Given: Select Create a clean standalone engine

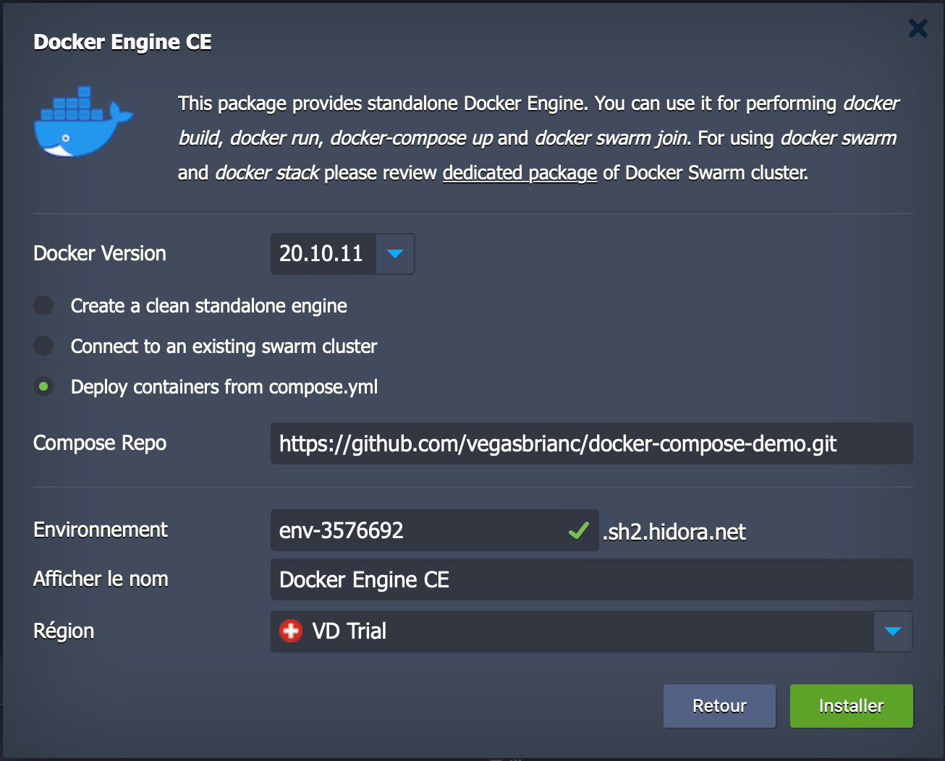Looking at the screenshot, I should 44,305.
